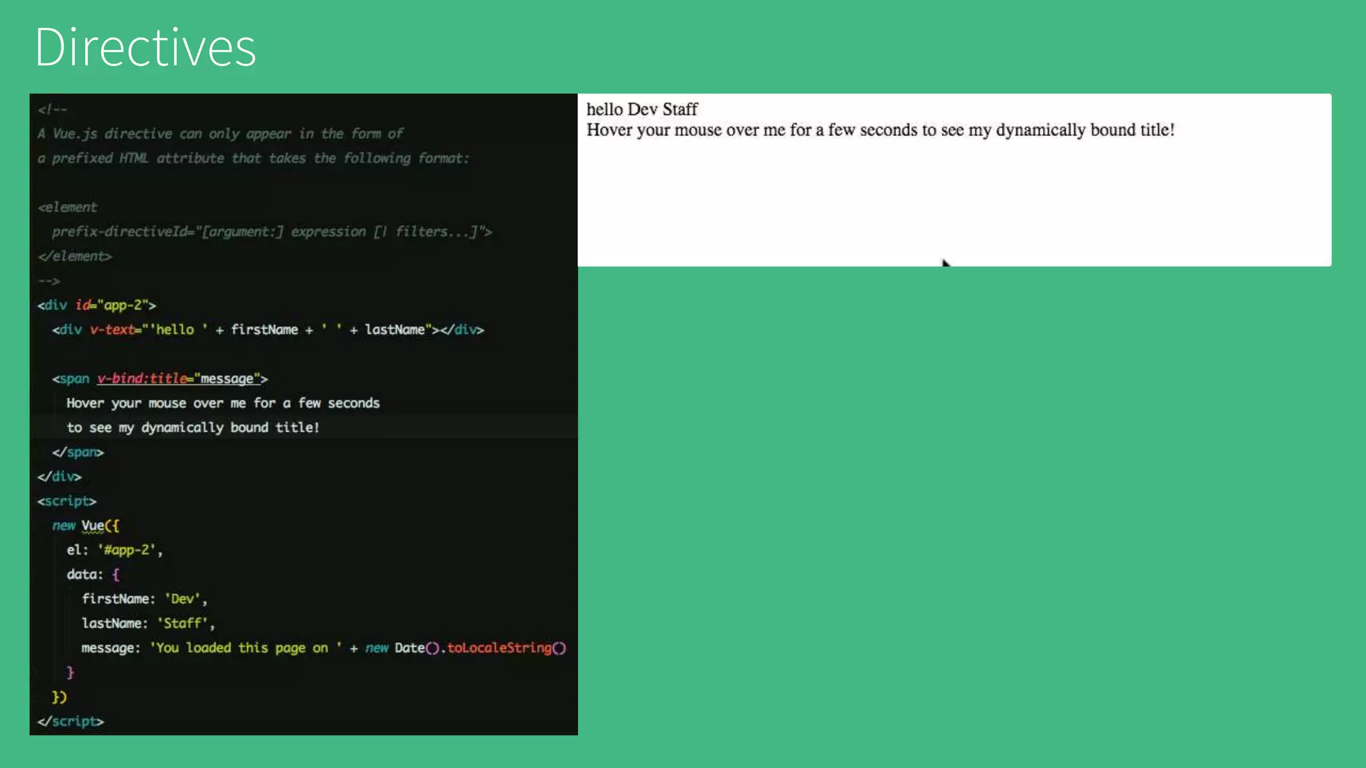Click the "hello Dev Staff" output text

click(642, 109)
